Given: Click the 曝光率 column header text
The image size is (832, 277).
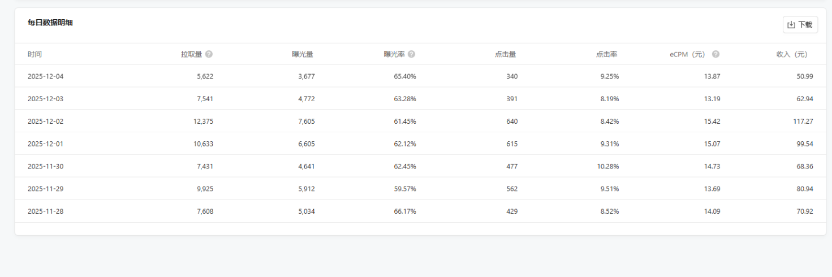Looking at the screenshot, I should point(394,54).
